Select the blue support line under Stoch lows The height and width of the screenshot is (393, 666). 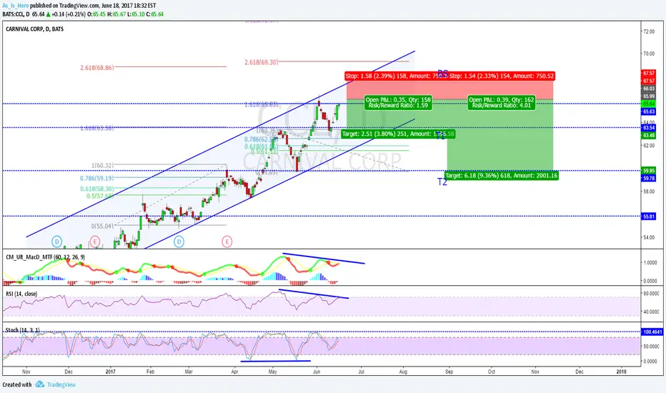[x=276, y=361]
